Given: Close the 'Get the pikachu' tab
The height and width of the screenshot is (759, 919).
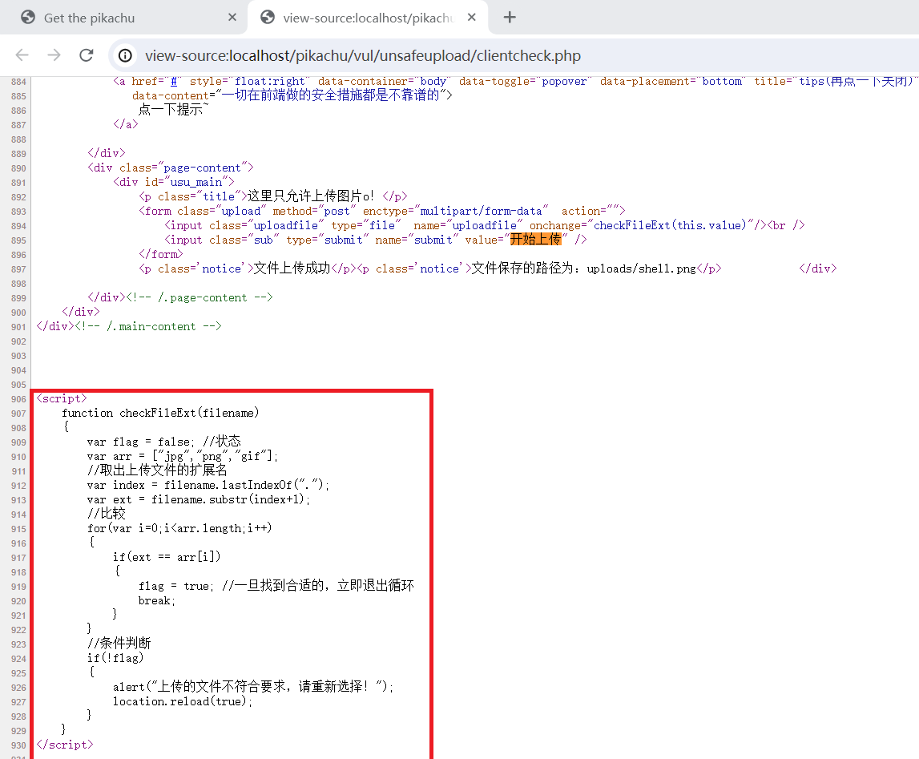Looking at the screenshot, I should click(x=232, y=18).
